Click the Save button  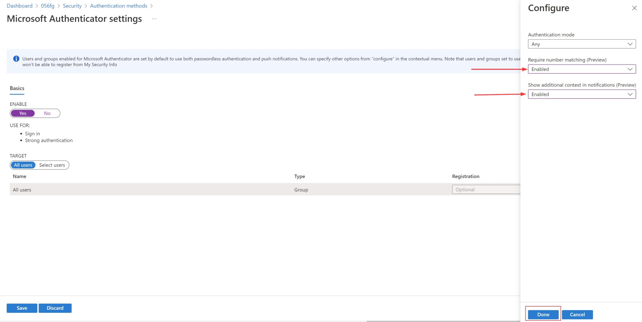tap(22, 308)
